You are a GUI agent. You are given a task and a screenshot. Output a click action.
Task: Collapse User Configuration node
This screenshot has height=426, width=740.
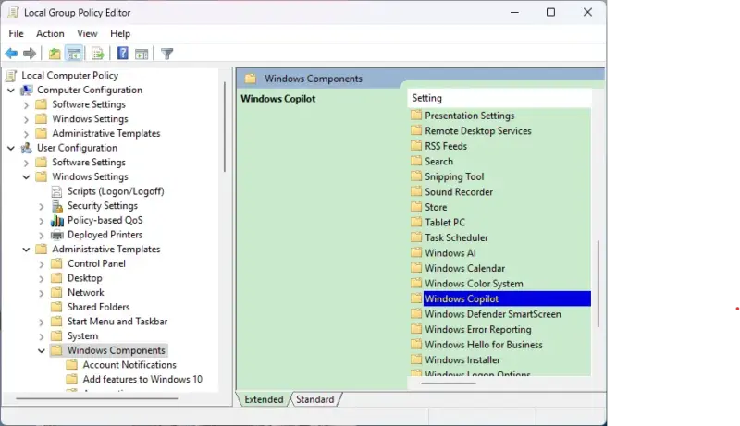tap(11, 148)
